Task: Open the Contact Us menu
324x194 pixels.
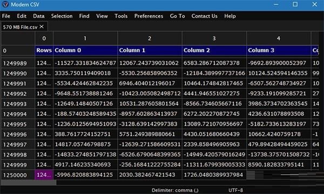Action: (x=204, y=16)
